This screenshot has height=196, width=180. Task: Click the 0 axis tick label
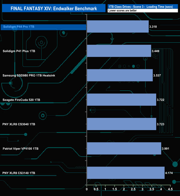(x=87, y=189)
